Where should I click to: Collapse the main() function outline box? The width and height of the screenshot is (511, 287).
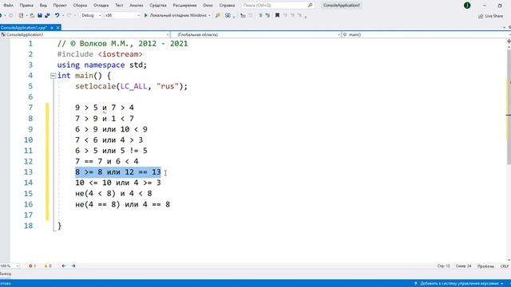(53, 76)
